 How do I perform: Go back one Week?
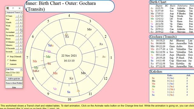pos(17,26)
